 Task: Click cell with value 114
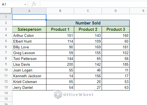coord(60,41)
